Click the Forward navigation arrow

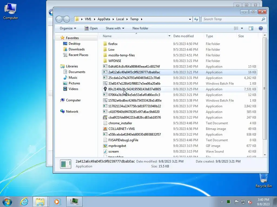(67, 19)
